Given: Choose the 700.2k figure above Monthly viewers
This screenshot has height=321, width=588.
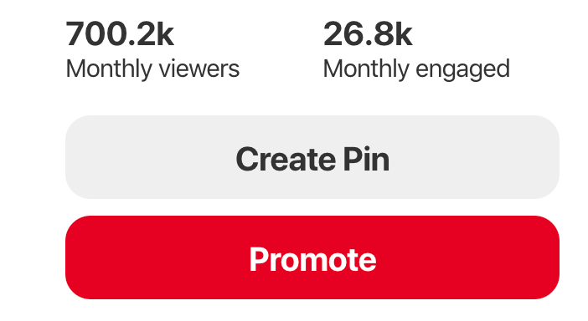Looking at the screenshot, I should coord(120,34).
